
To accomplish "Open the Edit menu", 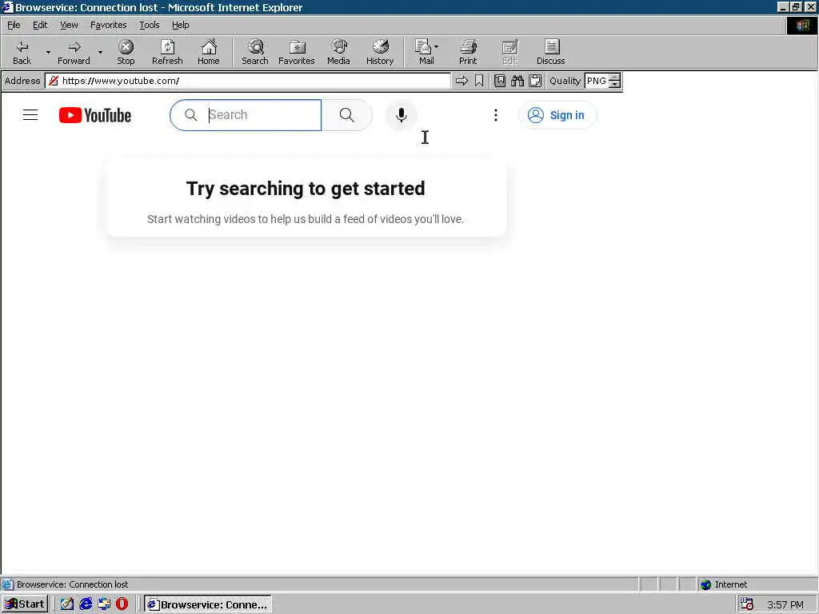I will (40, 25).
